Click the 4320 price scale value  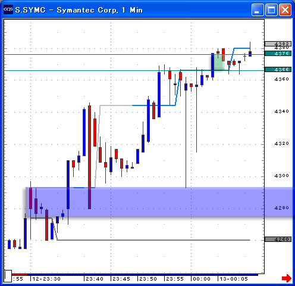(x=281, y=144)
